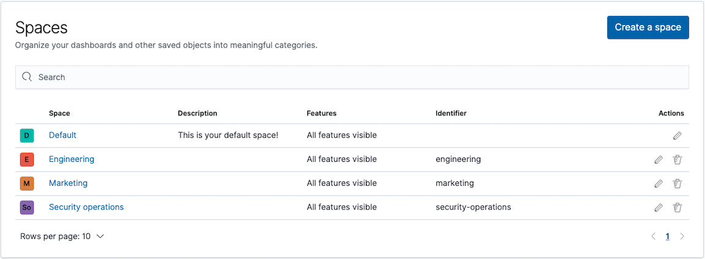Click the green D avatar for Default
This screenshot has height=259, width=705.
coord(26,135)
